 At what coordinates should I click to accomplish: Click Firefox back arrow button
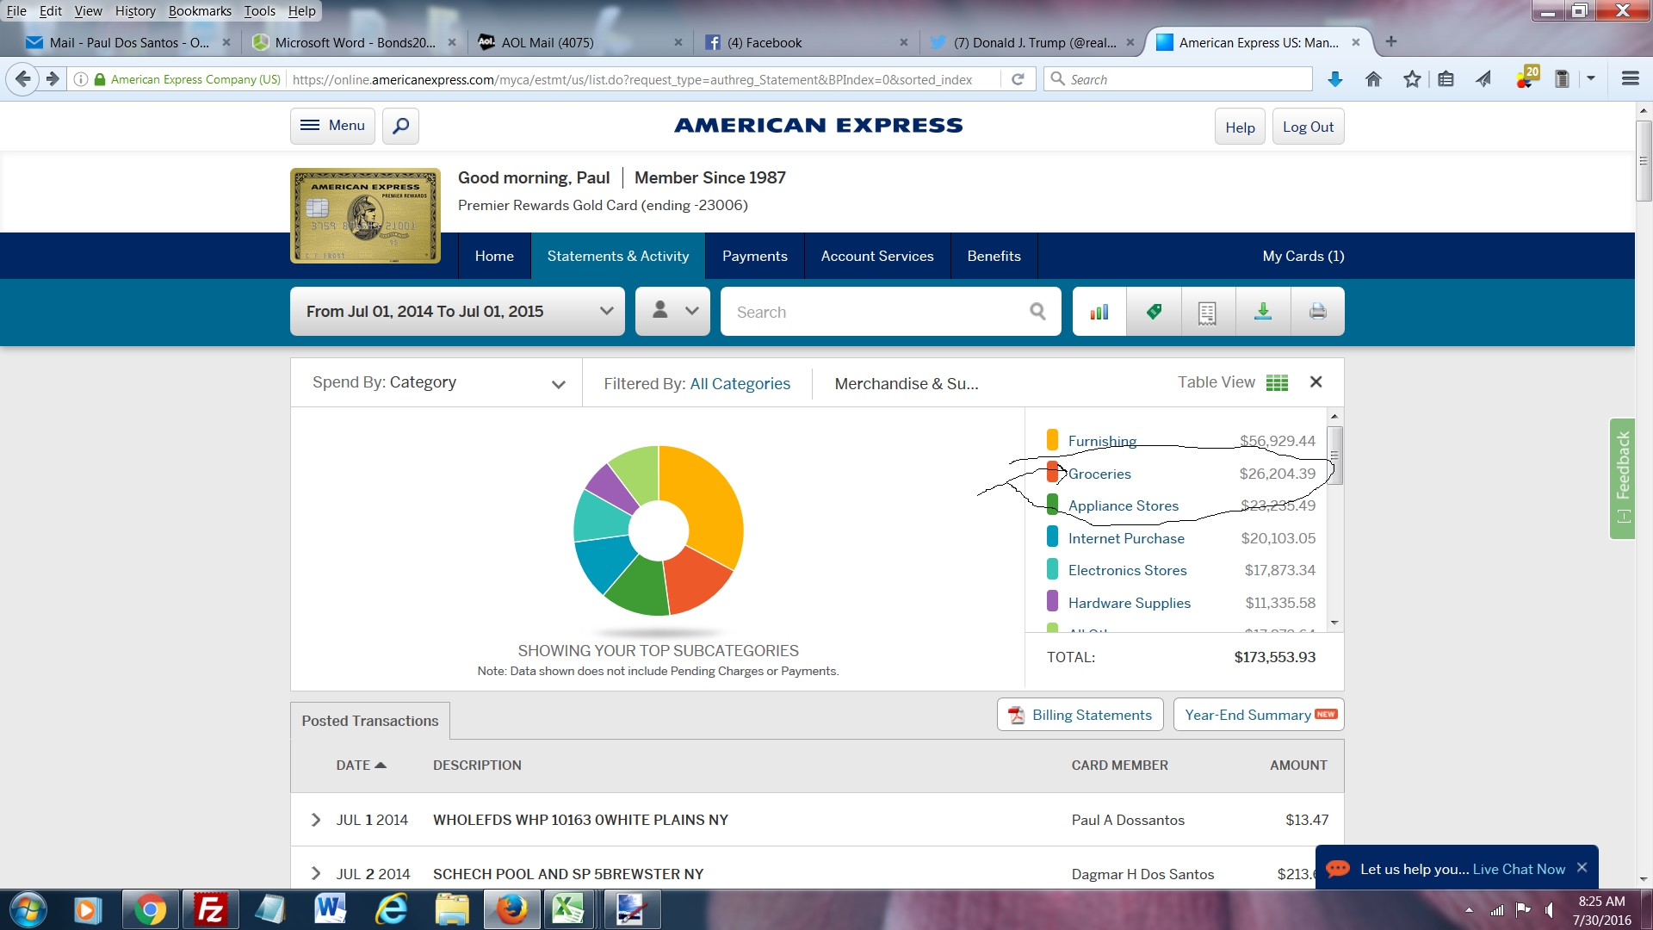22,79
